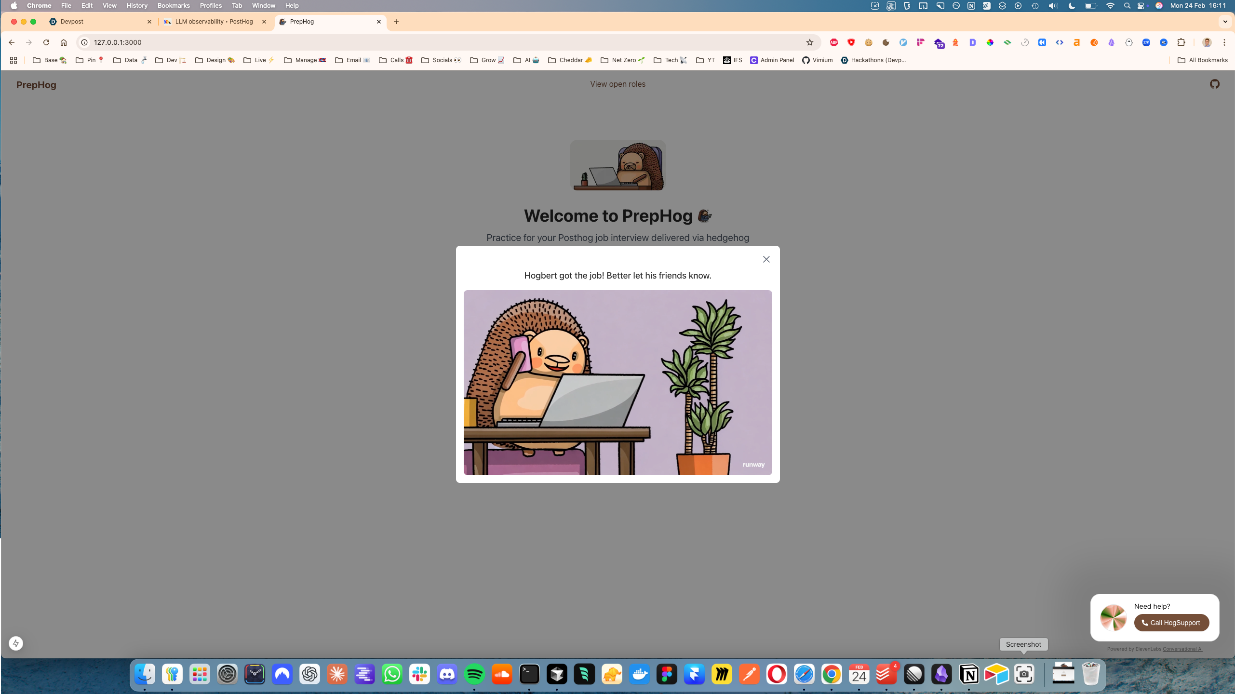Reload the page
Image resolution: width=1235 pixels, height=694 pixels.
[46, 42]
